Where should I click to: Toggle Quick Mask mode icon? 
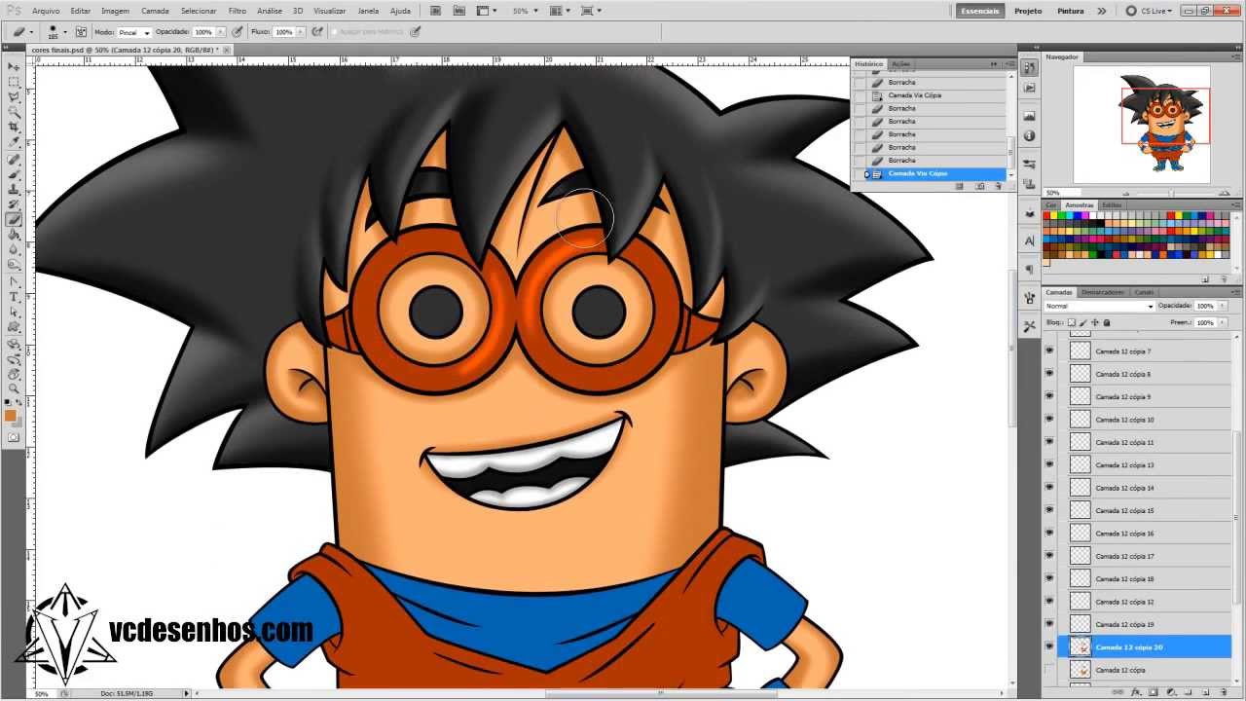14,438
